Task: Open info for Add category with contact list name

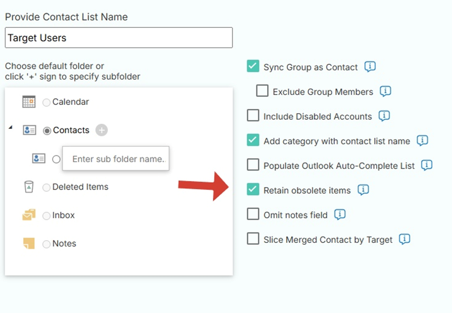Action: (x=422, y=141)
